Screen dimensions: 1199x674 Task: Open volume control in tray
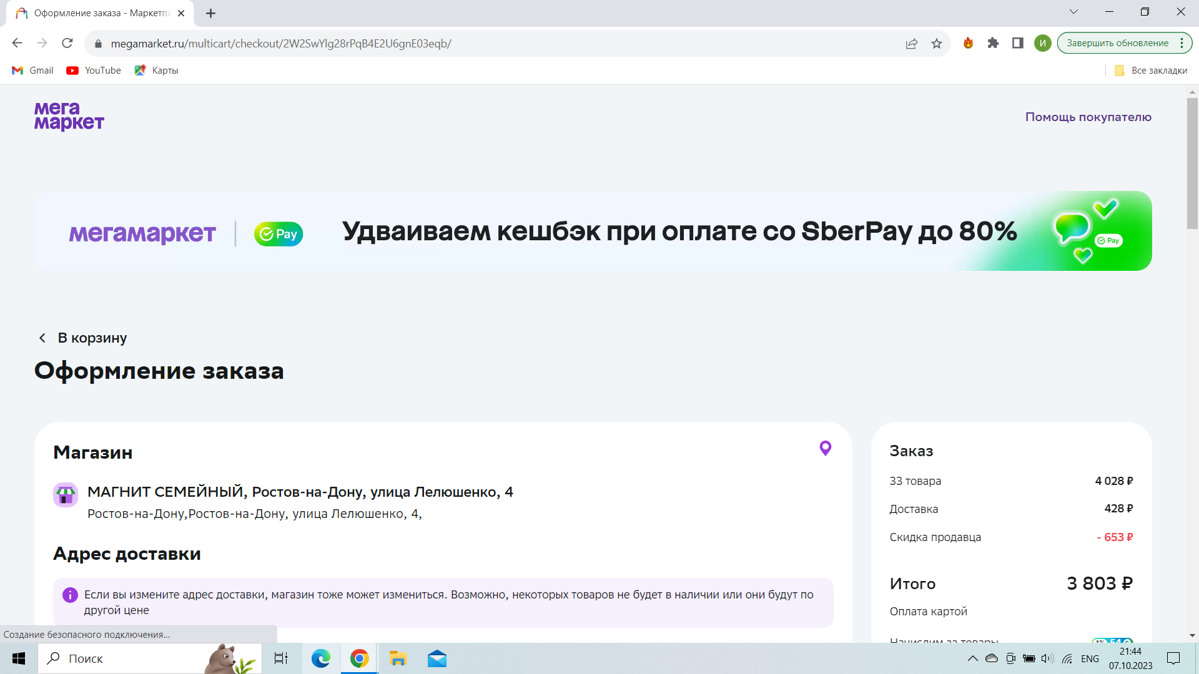(1048, 658)
